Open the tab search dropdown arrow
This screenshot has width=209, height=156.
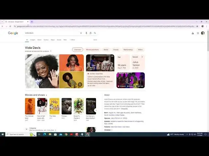(2, 22)
